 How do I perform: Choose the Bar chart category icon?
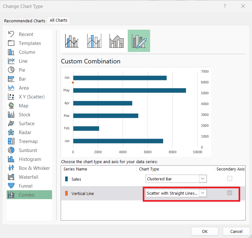pyautogui.click(x=11, y=79)
